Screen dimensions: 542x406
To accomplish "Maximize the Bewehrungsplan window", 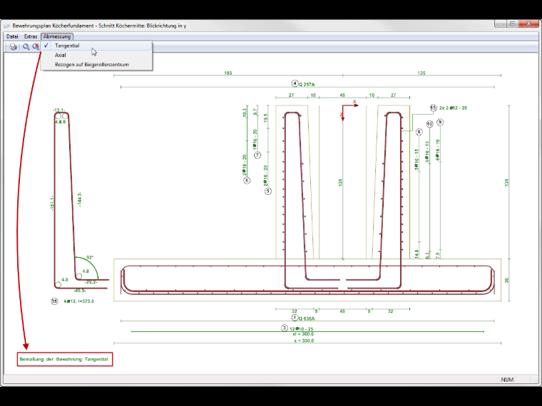I will tap(513, 24).
